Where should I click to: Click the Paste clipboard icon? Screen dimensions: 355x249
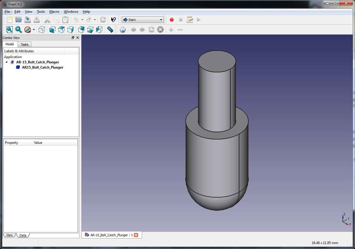click(x=65, y=20)
